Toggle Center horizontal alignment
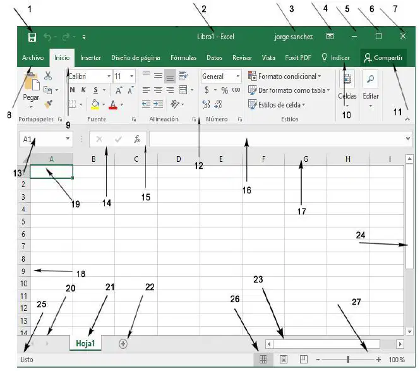 tap(158, 90)
